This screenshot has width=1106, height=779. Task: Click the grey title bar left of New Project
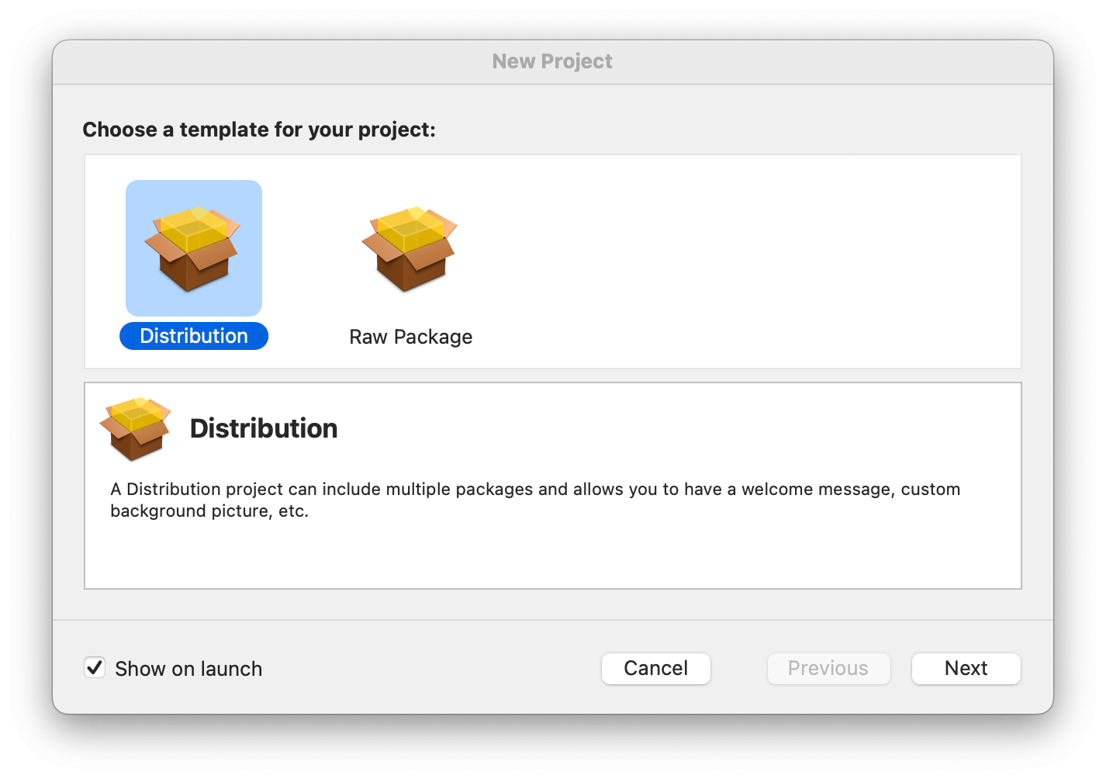click(x=271, y=62)
